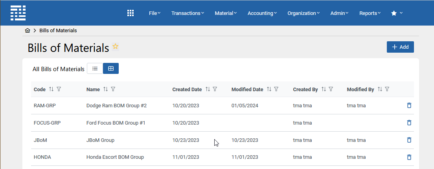Click Modified Date column header label

[x=247, y=90]
